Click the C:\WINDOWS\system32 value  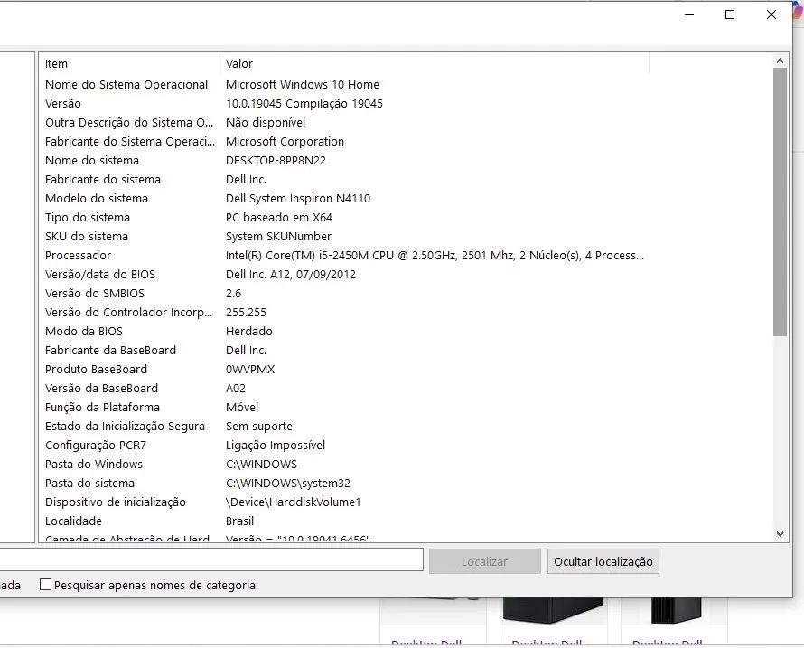coord(288,483)
